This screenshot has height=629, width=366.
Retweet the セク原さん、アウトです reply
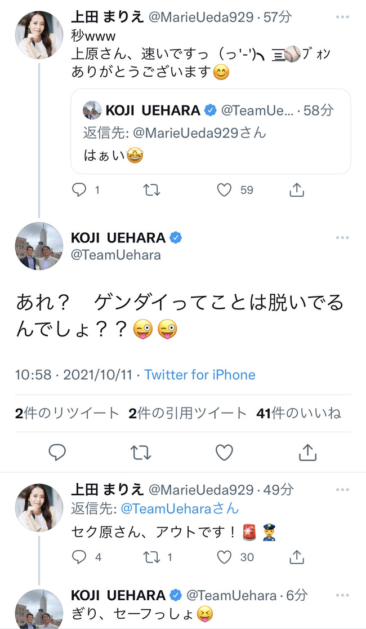tap(151, 557)
